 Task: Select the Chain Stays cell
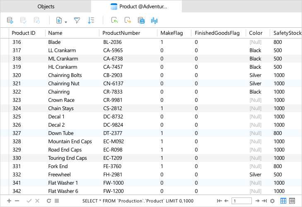61,108
